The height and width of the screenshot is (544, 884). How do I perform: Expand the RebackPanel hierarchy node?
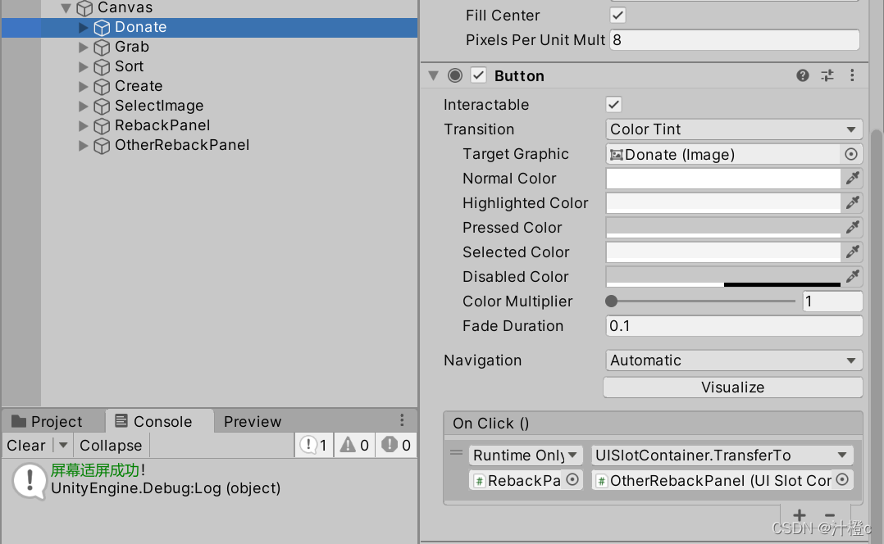point(83,125)
